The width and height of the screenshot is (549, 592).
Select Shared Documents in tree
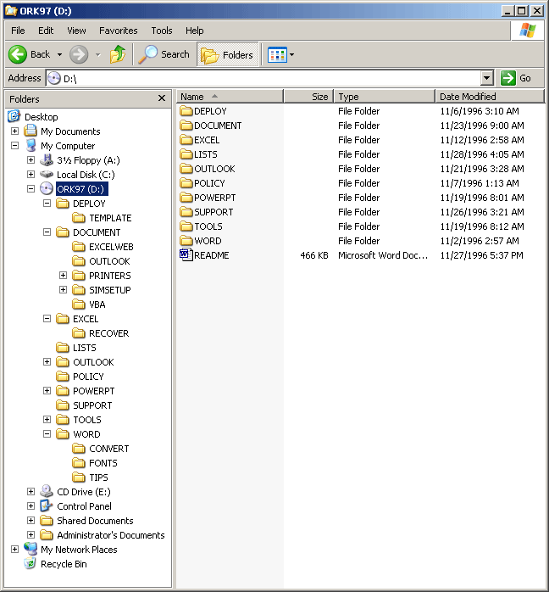[x=86, y=520]
